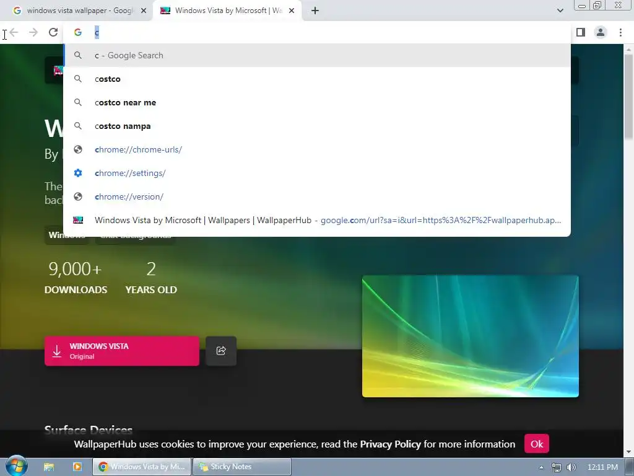The image size is (634, 476).
Task: Click the WallpaperHub favicon in the last suggestion
Action: click(x=78, y=220)
